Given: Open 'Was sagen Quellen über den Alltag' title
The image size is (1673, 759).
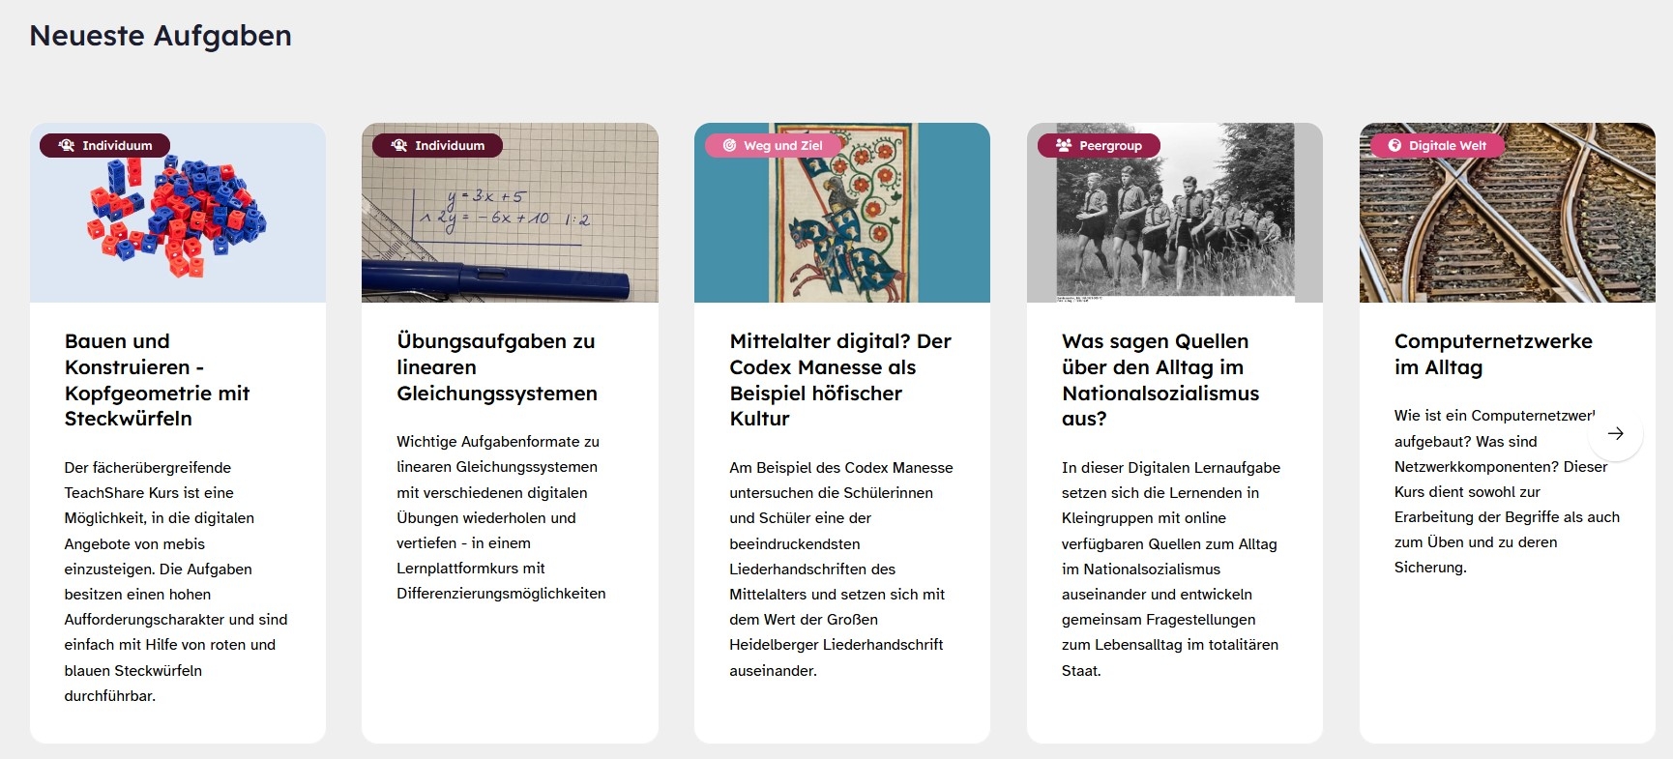Looking at the screenshot, I should pos(1160,380).
